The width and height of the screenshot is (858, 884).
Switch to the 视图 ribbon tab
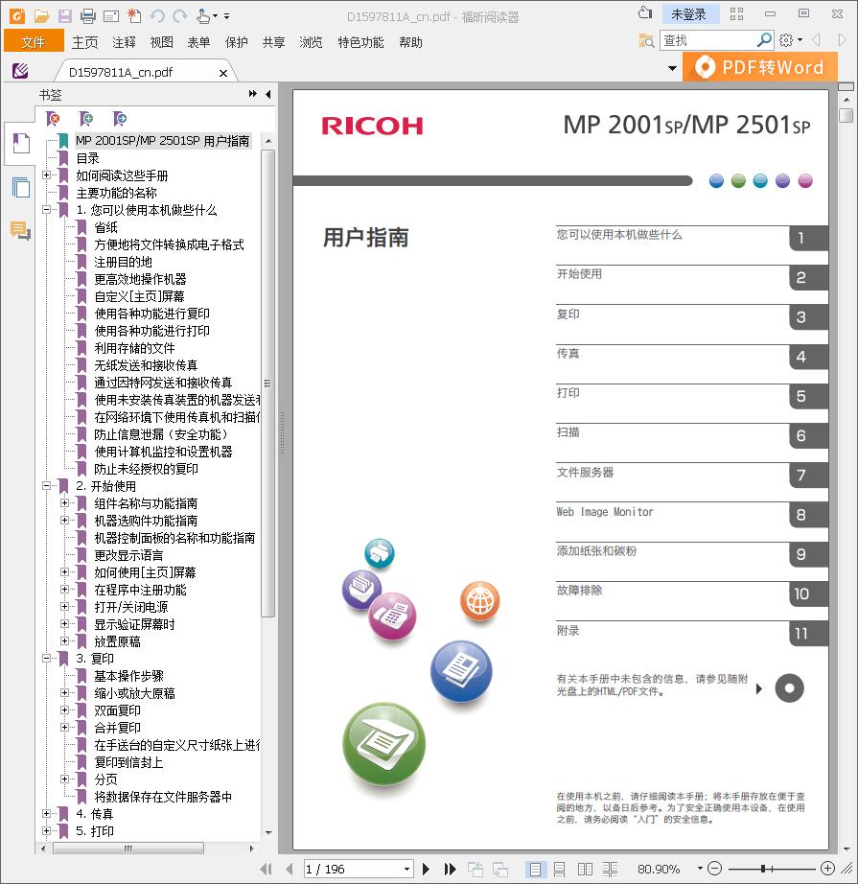[x=162, y=42]
